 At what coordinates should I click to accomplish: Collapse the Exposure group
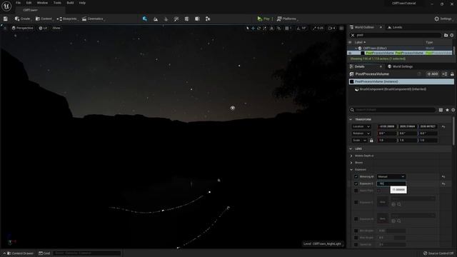click(x=351, y=170)
